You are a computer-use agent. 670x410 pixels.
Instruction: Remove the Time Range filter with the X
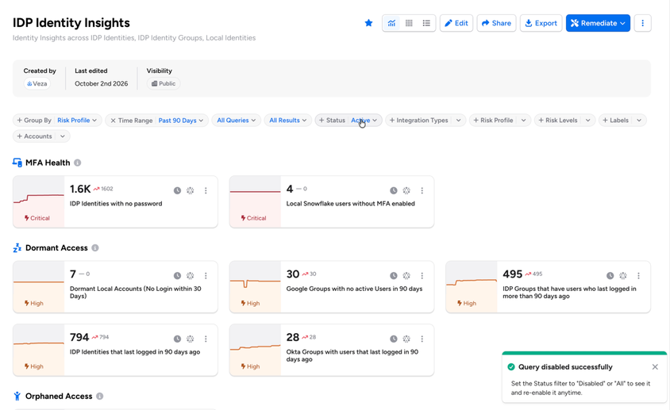click(x=113, y=121)
